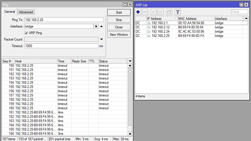
Task: Click the Packet Count input field
Action: point(61,39)
